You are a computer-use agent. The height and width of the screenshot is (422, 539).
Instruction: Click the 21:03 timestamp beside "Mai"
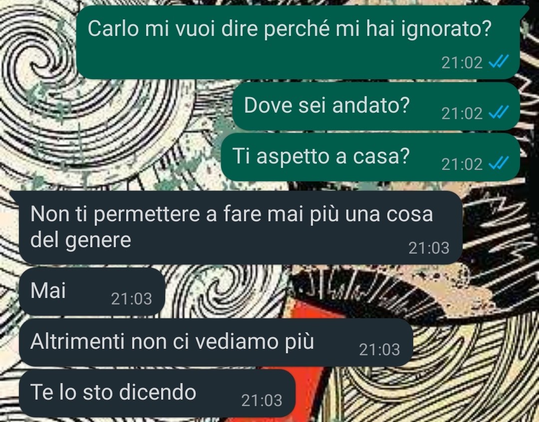131,299
